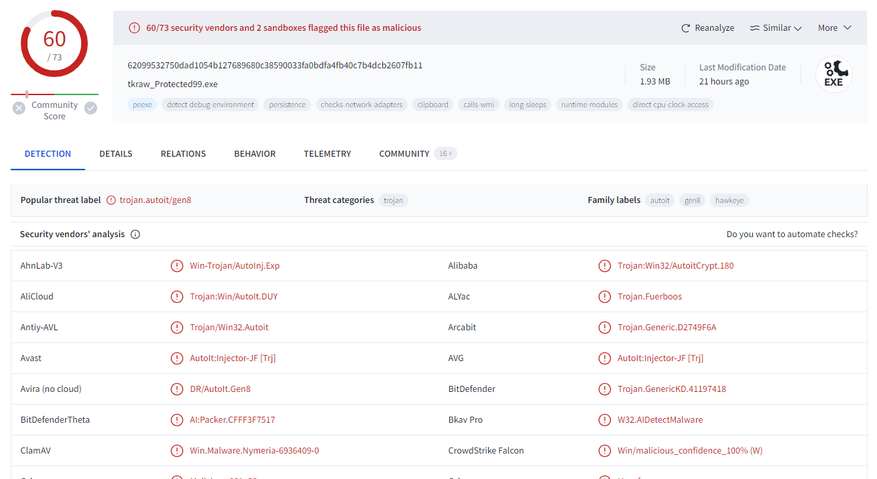Open the Relations tab
The image size is (877, 479).
[183, 154]
